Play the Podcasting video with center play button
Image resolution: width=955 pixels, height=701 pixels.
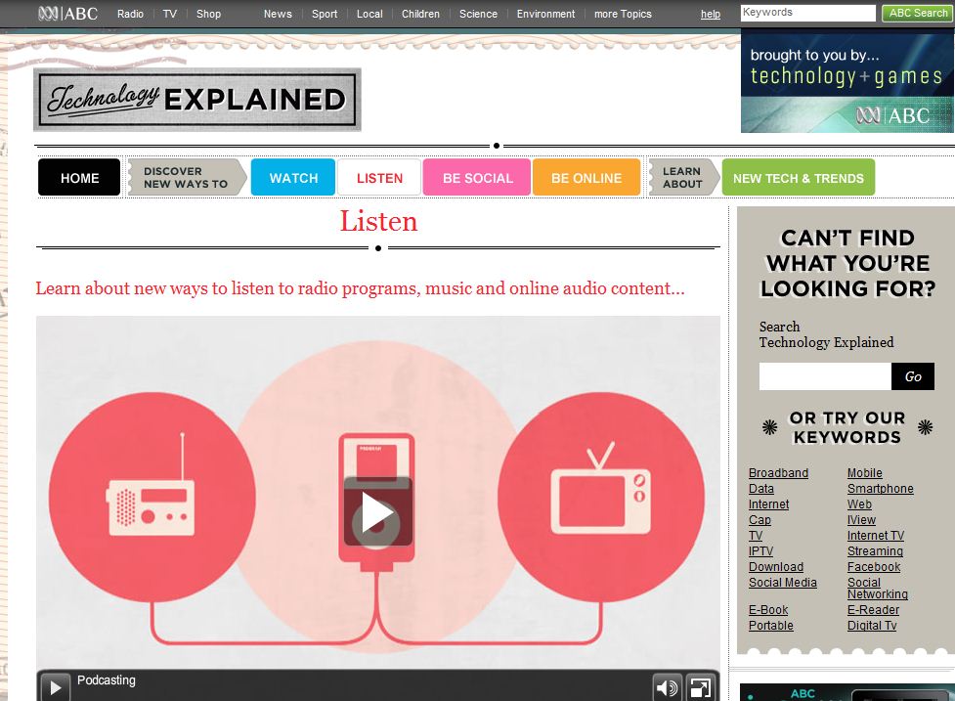point(377,512)
